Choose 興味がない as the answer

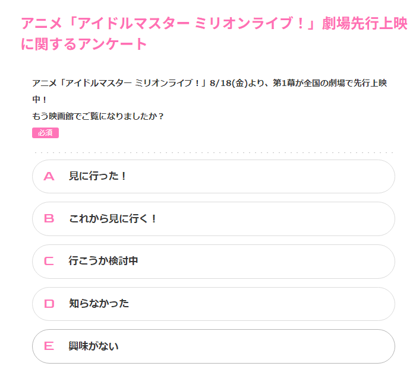pos(93,346)
